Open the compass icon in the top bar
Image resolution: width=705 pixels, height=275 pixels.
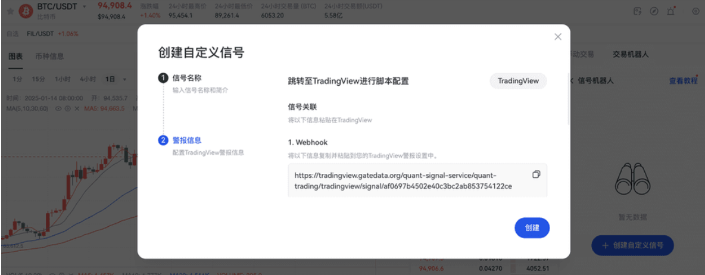[x=654, y=11]
